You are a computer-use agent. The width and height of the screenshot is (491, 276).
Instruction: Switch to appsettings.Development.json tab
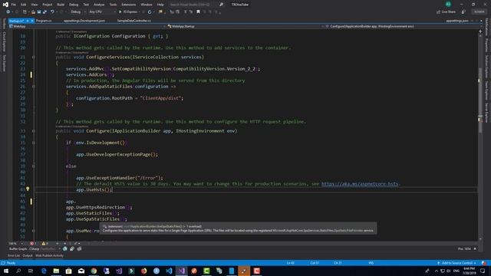(84, 21)
